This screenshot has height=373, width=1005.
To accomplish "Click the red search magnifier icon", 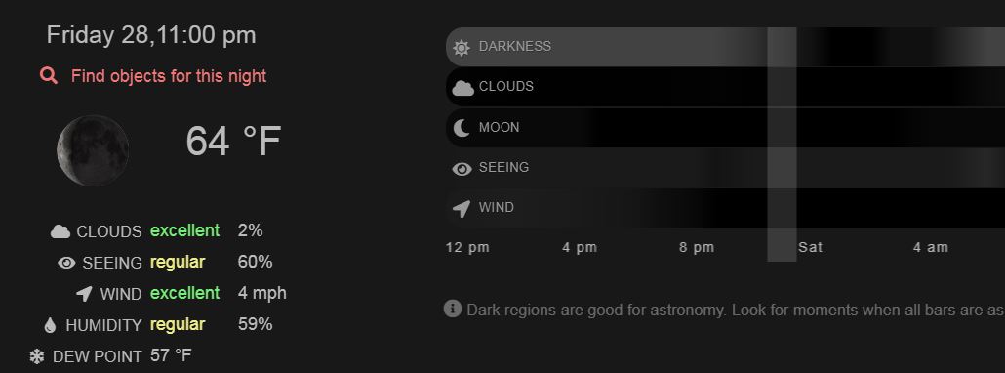I will pos(49,76).
